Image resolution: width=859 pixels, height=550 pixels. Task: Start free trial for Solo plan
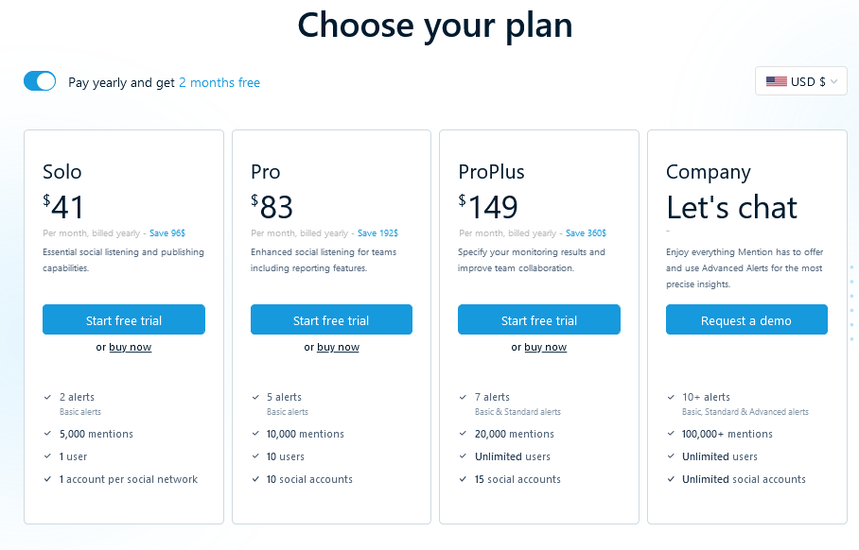click(x=124, y=320)
